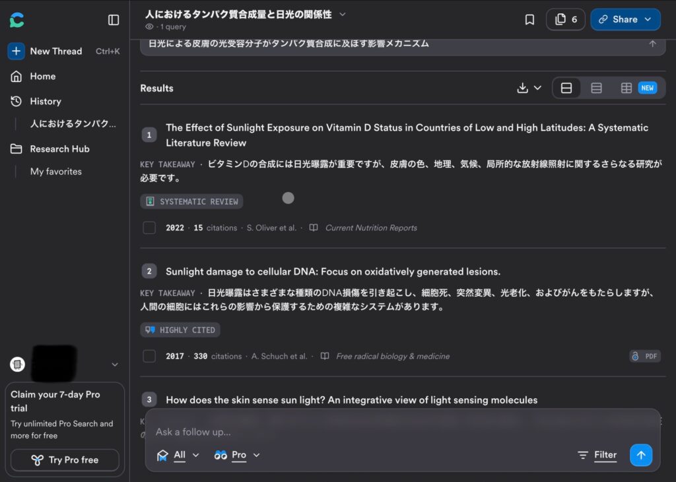
Task: Select checkbox for the 2017 DNA damage paper
Action: [149, 356]
